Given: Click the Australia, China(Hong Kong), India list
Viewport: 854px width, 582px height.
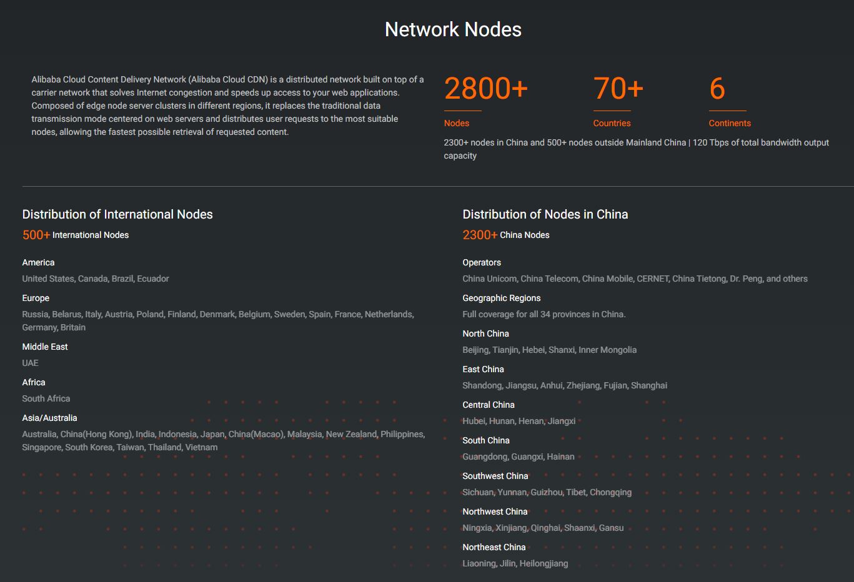Looking at the screenshot, I should (224, 441).
